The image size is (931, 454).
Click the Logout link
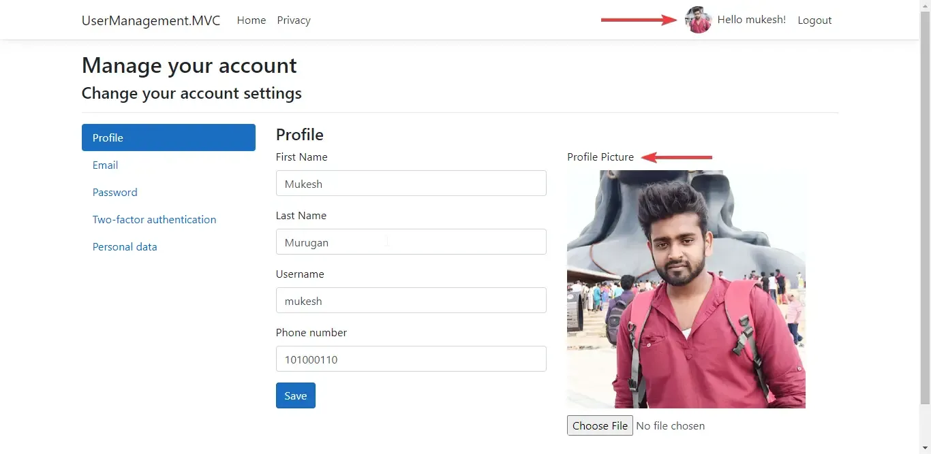tap(814, 20)
